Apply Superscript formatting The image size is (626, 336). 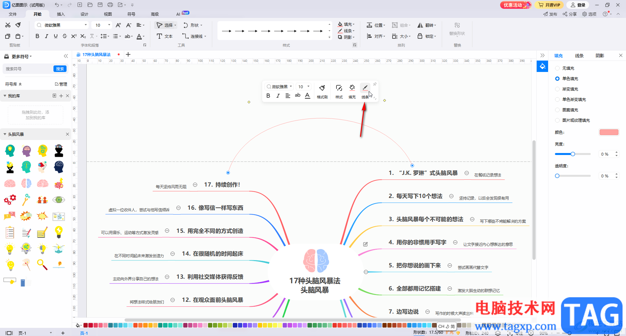pos(74,36)
